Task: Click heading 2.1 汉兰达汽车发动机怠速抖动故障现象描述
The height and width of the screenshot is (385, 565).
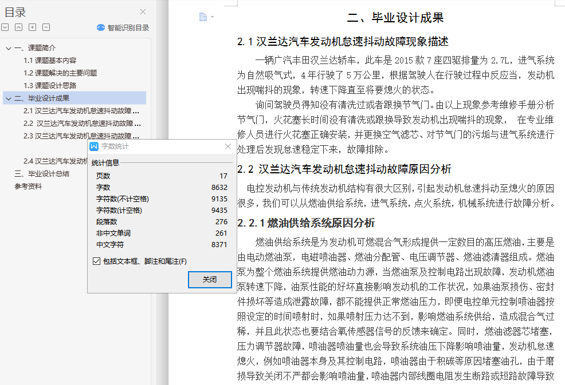Action: [x=343, y=42]
